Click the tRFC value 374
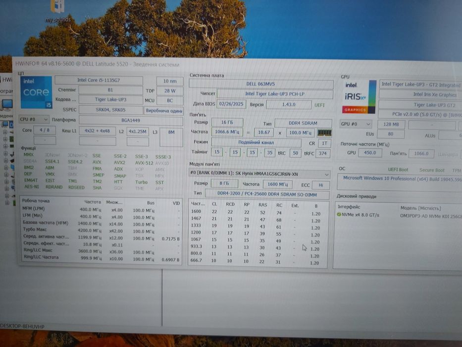Viewport: 462px width, 347px height. (323, 154)
